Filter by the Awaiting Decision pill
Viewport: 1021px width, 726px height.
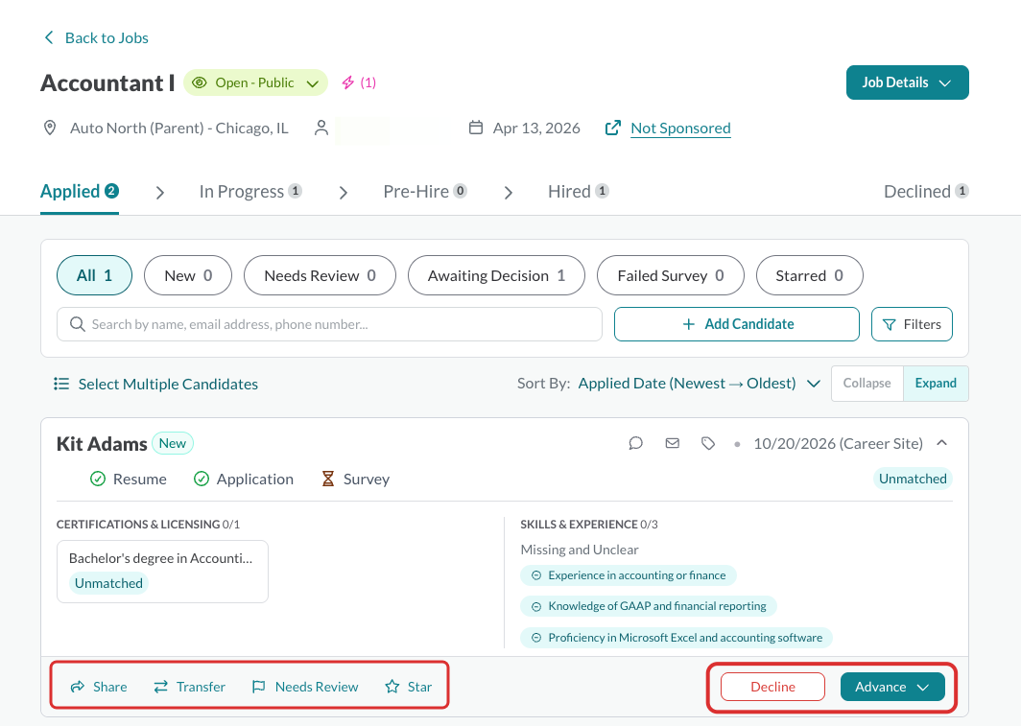coord(496,275)
